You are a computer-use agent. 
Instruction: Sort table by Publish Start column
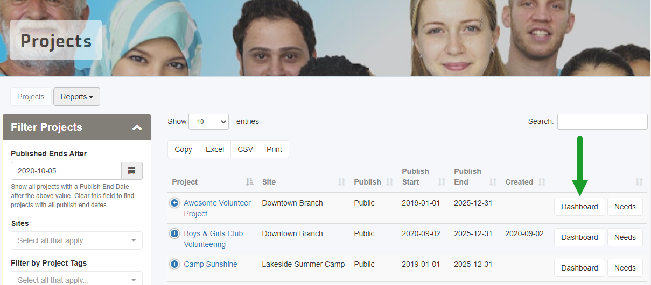[x=423, y=177]
